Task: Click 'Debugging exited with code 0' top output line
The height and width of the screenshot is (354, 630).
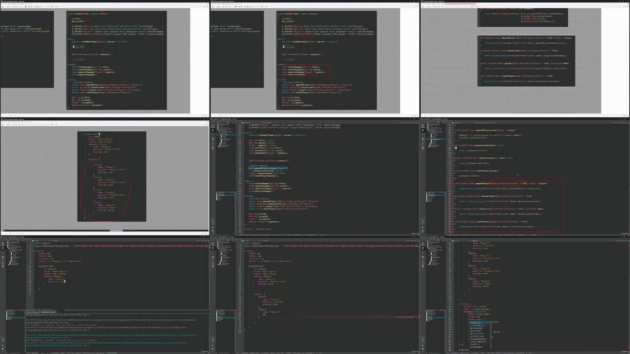Action: point(58,315)
